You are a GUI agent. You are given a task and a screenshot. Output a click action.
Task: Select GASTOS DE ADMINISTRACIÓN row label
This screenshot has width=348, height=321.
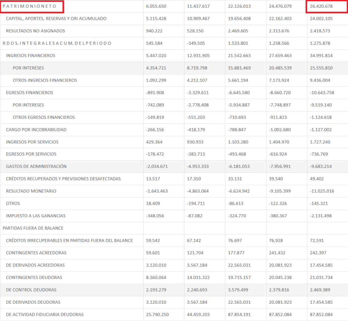(36, 166)
